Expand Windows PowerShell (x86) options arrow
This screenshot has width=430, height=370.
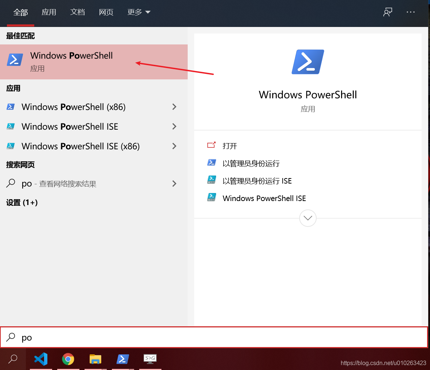click(174, 107)
